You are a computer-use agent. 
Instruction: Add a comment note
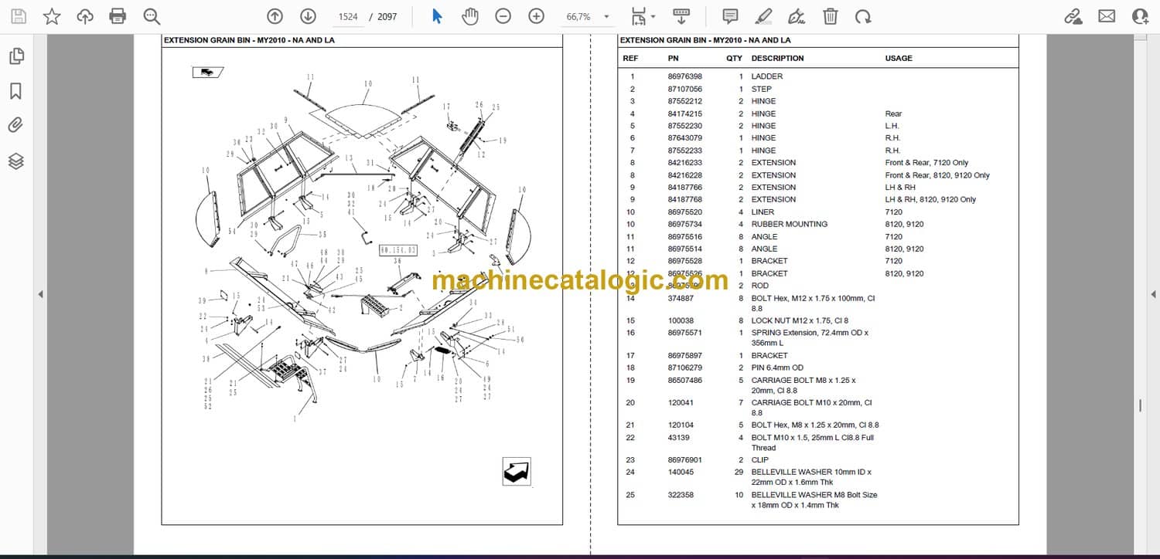(x=729, y=16)
